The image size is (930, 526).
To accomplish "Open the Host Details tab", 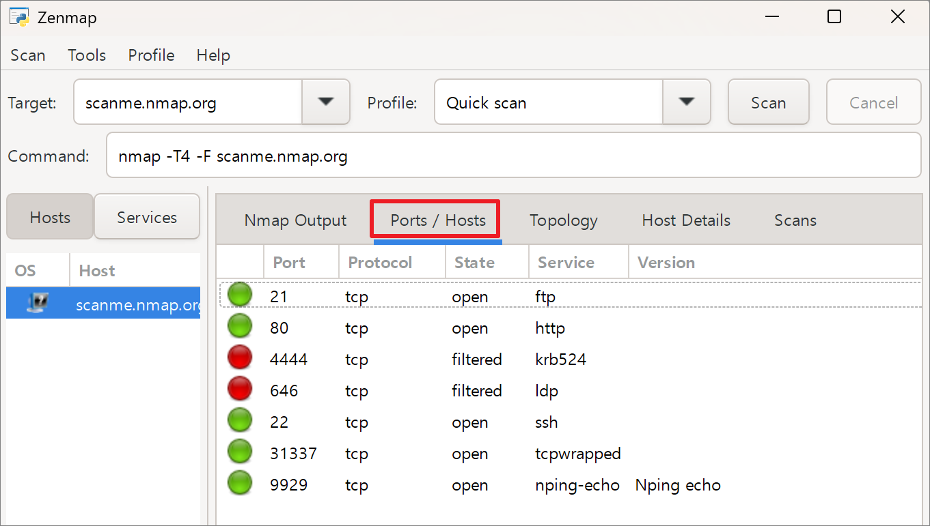I will coord(686,220).
